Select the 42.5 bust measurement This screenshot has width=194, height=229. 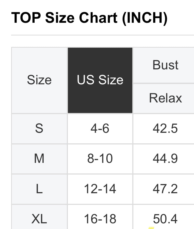[165, 128]
